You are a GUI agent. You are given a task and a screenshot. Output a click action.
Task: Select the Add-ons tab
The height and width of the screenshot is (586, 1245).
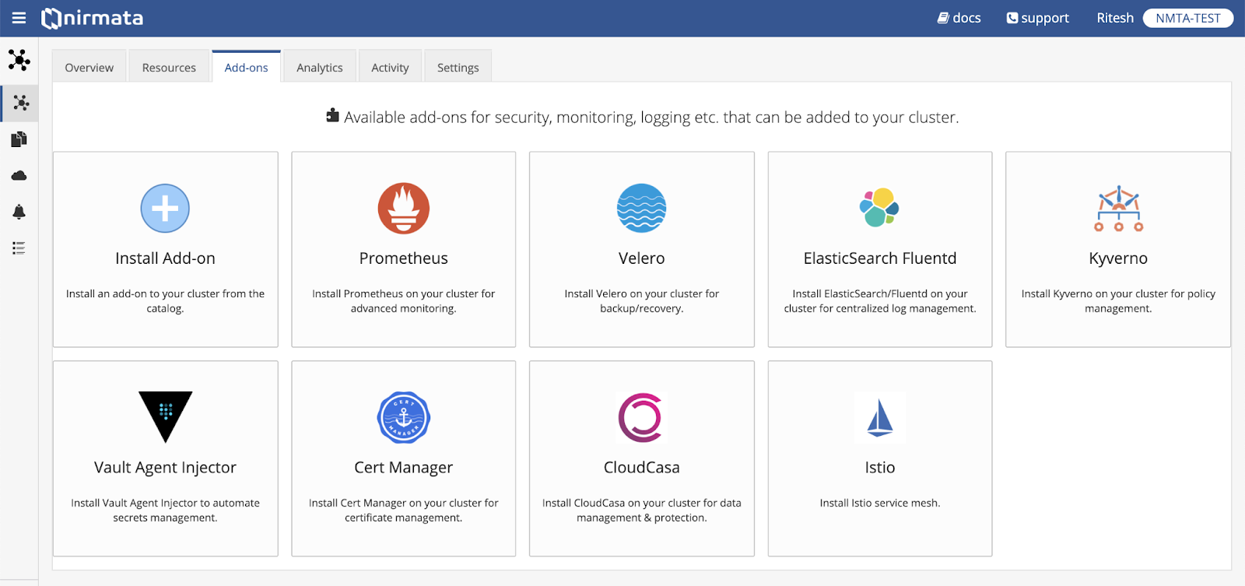pos(246,68)
